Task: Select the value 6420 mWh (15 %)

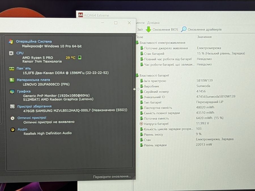Action: 210,118
